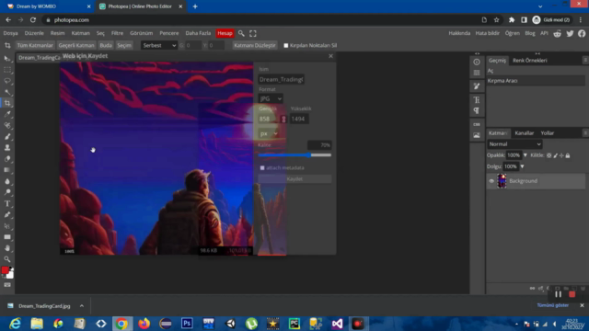Click the red foreground color swatch

click(x=5, y=270)
